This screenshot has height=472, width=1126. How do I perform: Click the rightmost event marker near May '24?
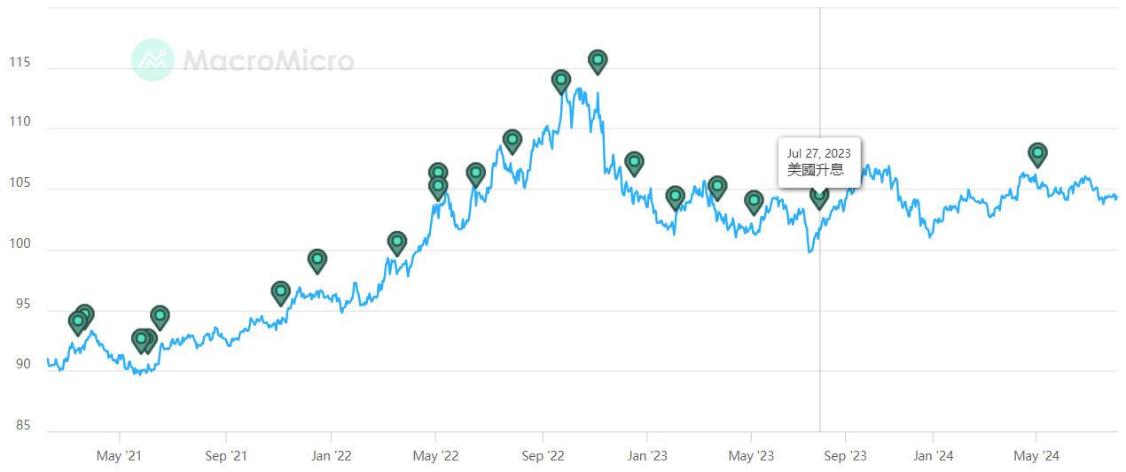tap(1036, 153)
